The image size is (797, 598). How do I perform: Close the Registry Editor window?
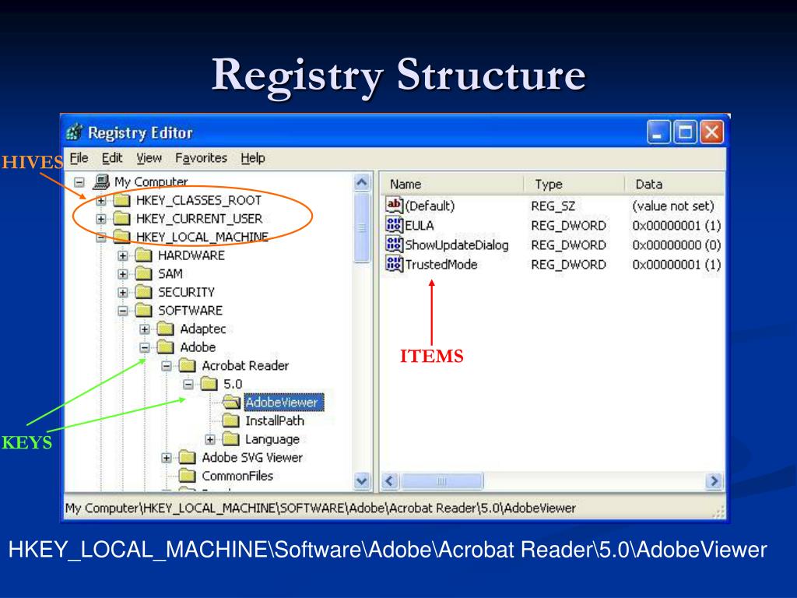(711, 132)
